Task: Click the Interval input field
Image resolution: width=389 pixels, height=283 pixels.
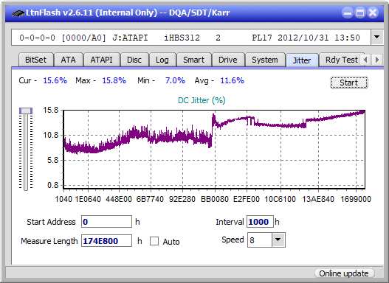Action: click(260, 222)
